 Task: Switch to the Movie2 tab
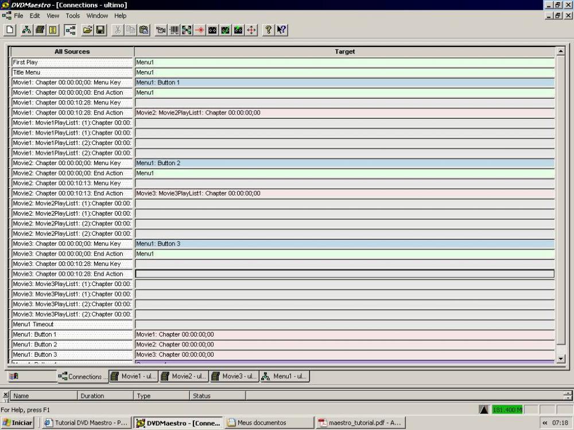184,377
